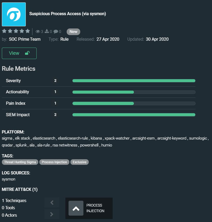Open the rule title Suspicious Process Access

coord(67,14)
